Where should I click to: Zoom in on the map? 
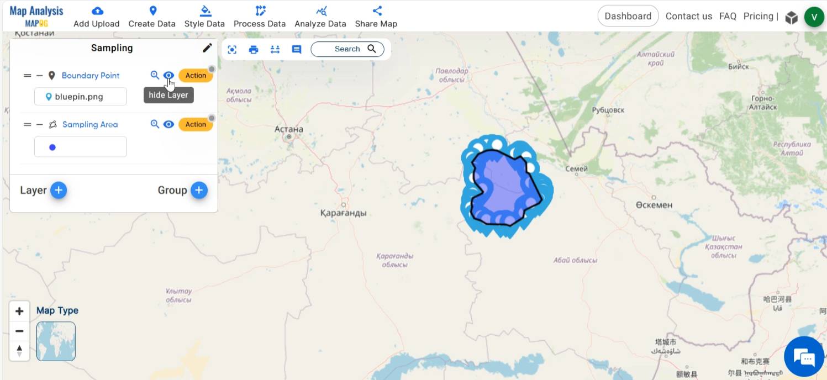[19, 311]
